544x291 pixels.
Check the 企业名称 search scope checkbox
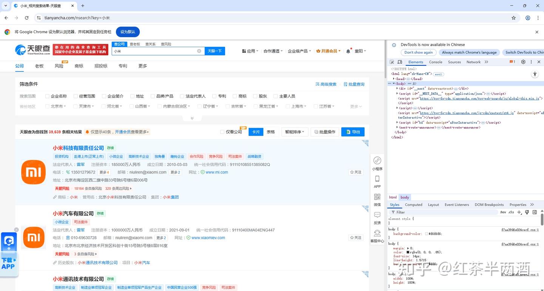coord(47,96)
